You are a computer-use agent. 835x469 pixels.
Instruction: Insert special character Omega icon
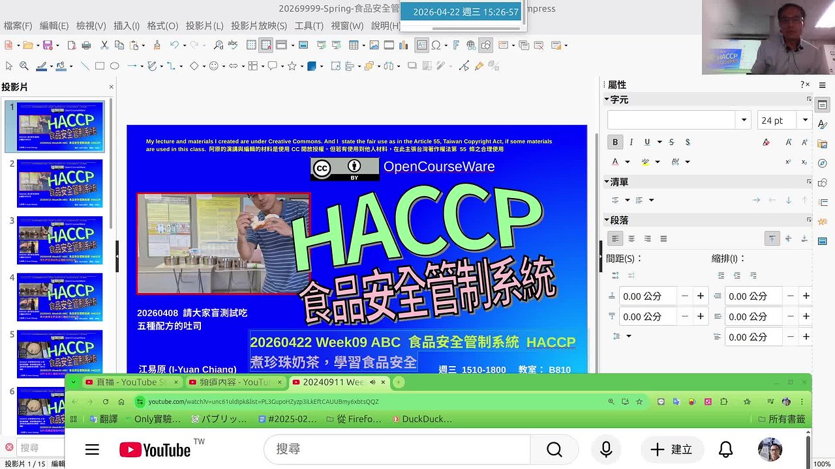point(436,45)
